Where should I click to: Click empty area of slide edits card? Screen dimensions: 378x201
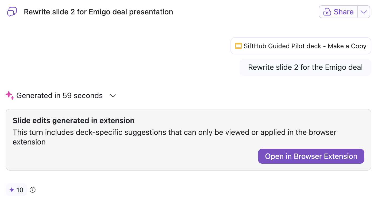pos(134,159)
